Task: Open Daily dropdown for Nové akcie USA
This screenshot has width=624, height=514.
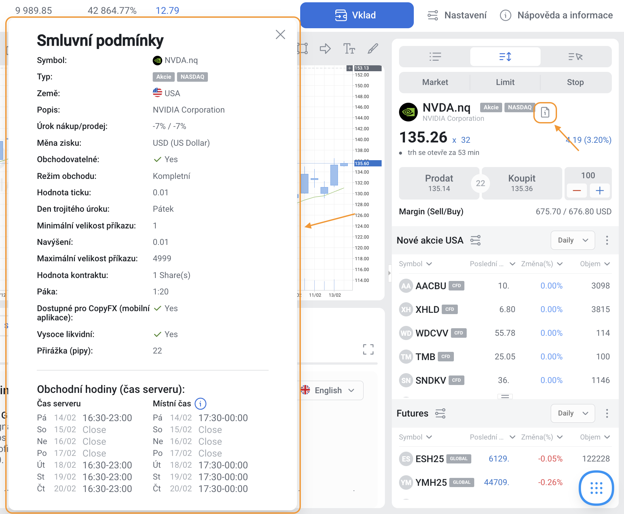Action: pyautogui.click(x=572, y=240)
